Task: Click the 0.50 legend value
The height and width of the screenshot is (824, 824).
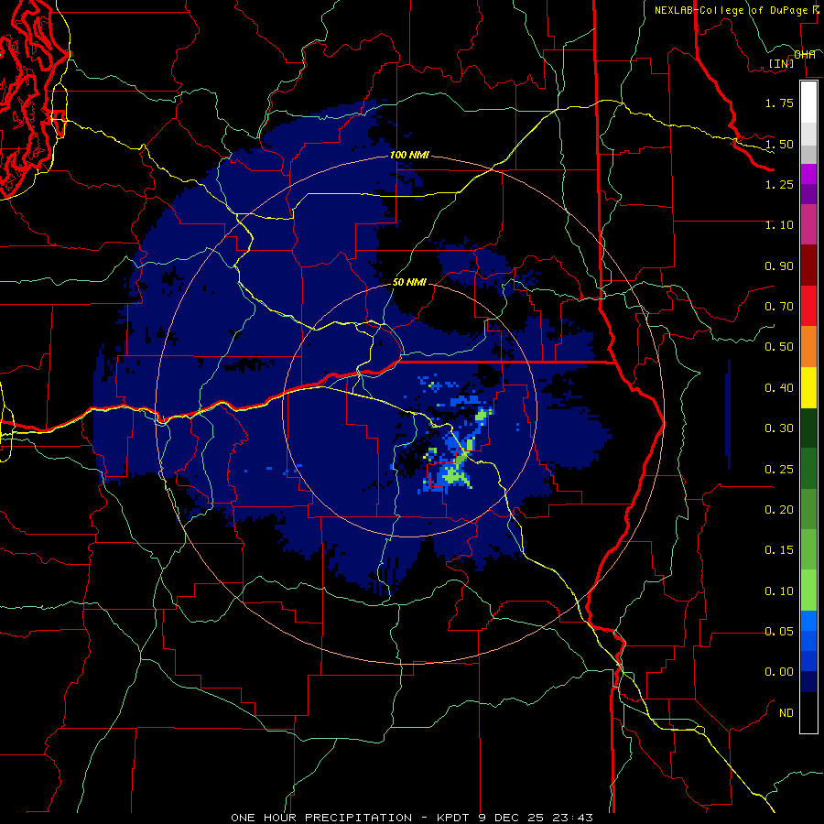Action: click(x=779, y=347)
